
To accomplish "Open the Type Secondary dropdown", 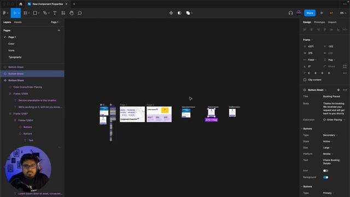I will (x=330, y=135).
